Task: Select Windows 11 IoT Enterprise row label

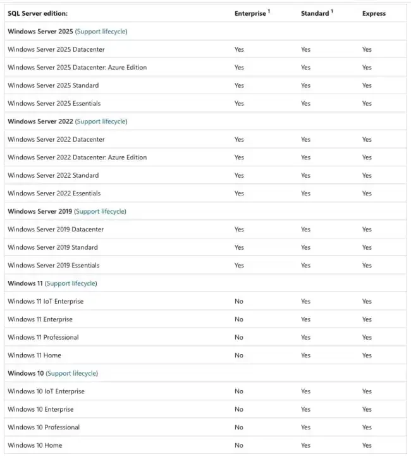Action: click(46, 301)
